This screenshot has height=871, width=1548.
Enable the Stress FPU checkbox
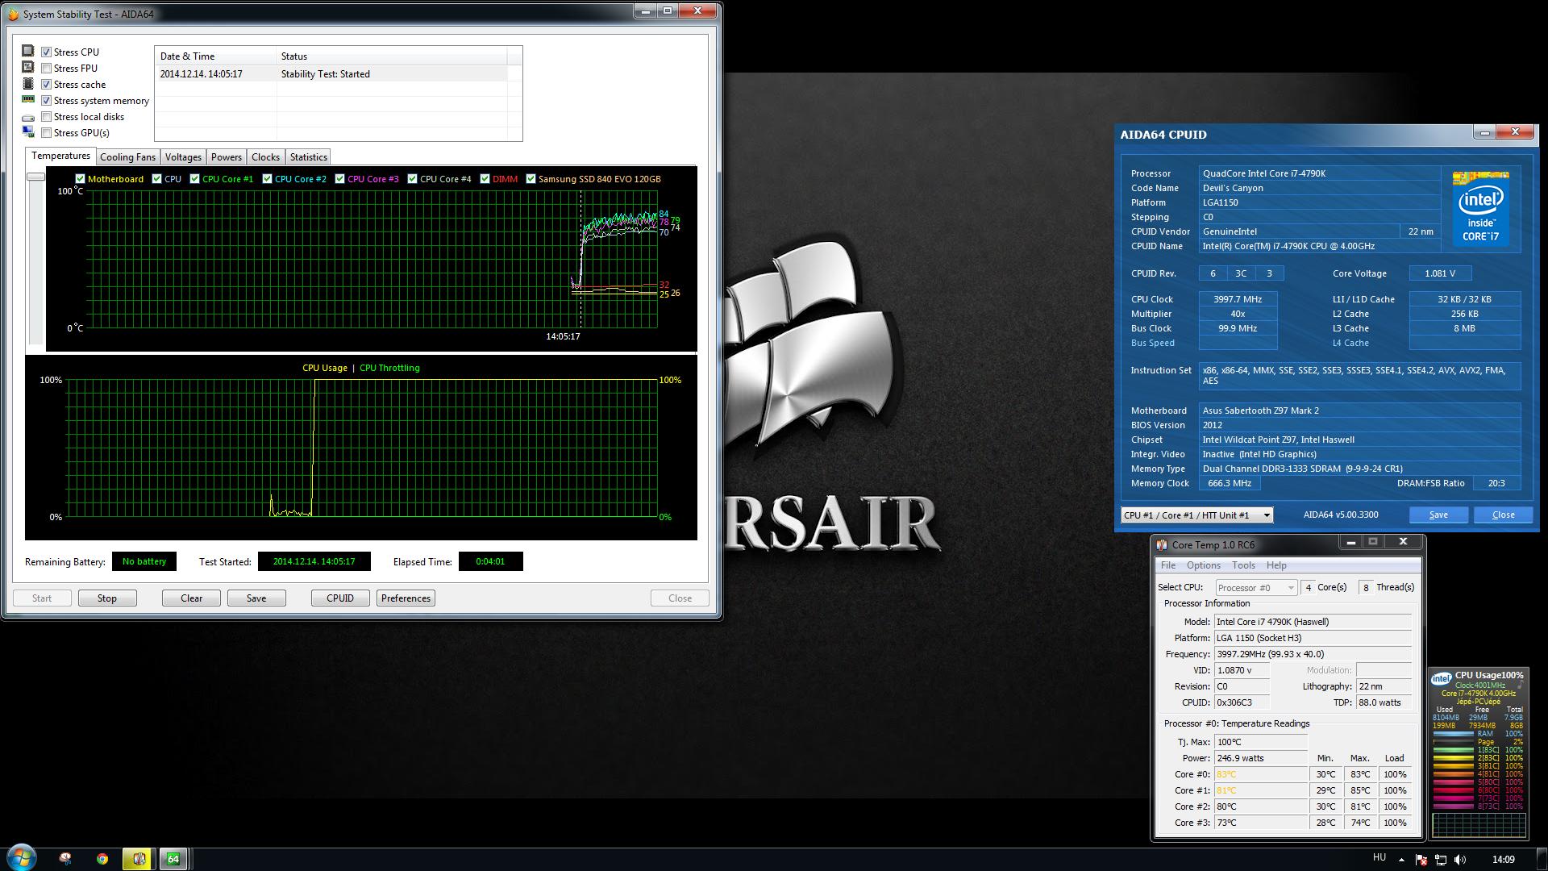click(47, 68)
